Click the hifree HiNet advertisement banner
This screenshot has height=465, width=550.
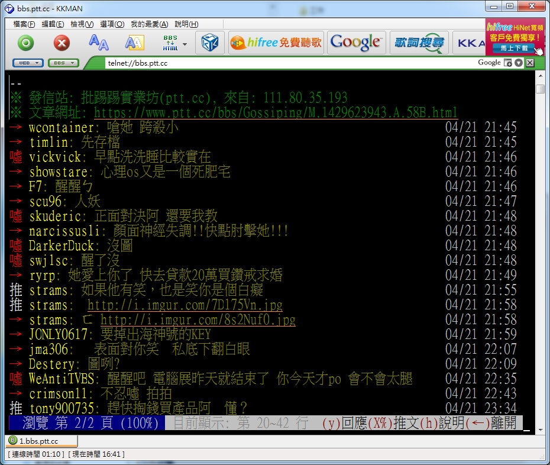[x=515, y=37]
